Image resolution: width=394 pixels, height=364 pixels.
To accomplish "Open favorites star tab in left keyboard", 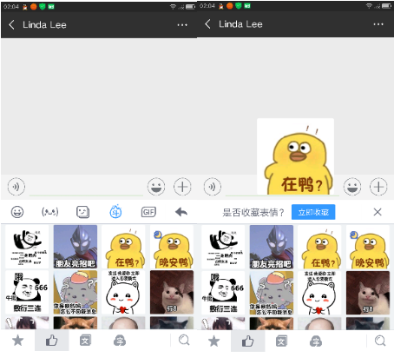I will pos(17,341).
